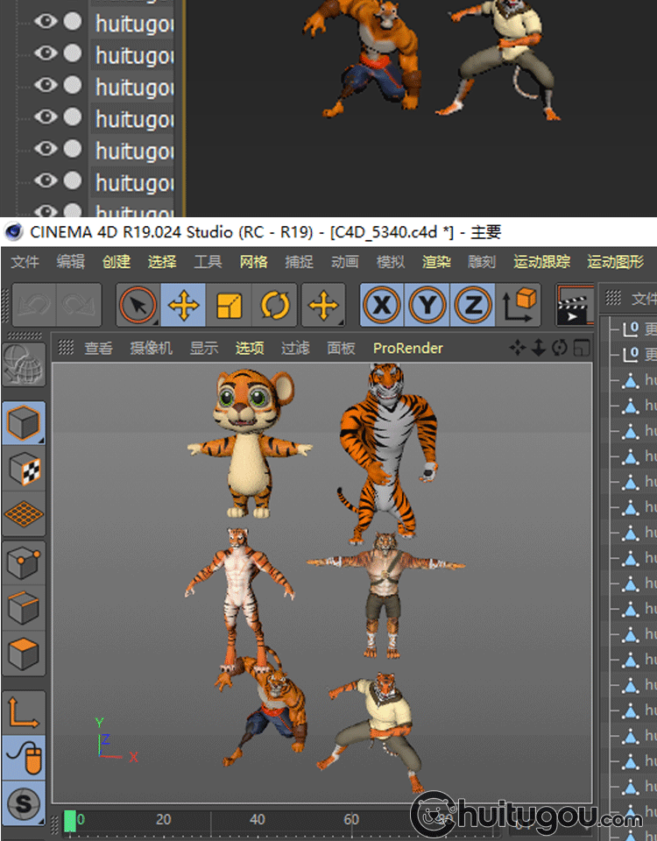The width and height of the screenshot is (657, 841).
Task: Click the Workplane orange grid icon
Action: tap(24, 516)
